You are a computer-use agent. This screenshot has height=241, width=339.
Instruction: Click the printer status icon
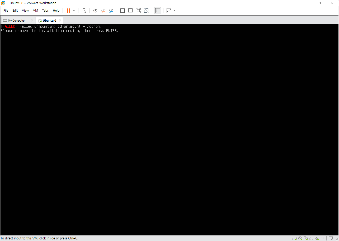click(x=311, y=238)
